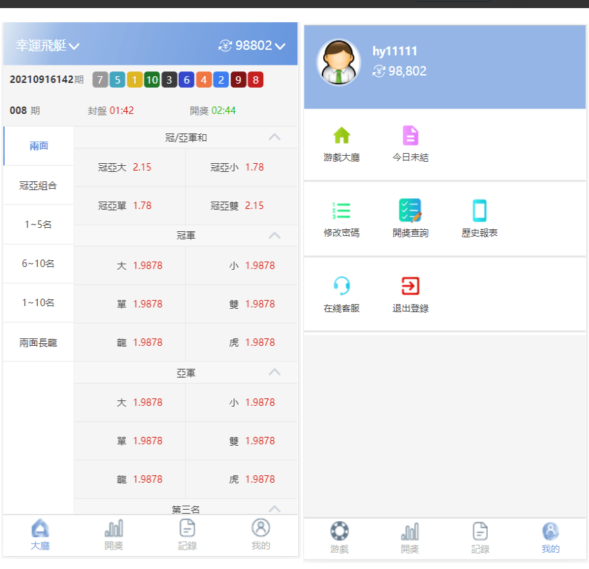Click the green number 10 ball
589x569 pixels.
point(152,80)
